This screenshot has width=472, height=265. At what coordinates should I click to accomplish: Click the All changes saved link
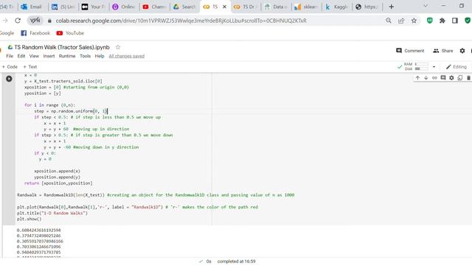(126, 56)
